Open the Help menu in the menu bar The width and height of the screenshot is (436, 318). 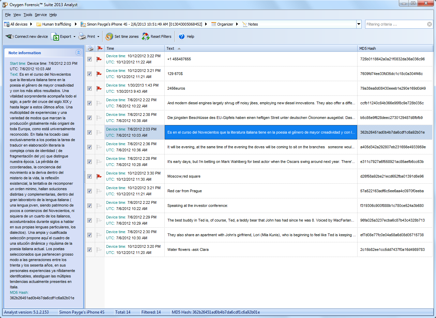(x=53, y=15)
